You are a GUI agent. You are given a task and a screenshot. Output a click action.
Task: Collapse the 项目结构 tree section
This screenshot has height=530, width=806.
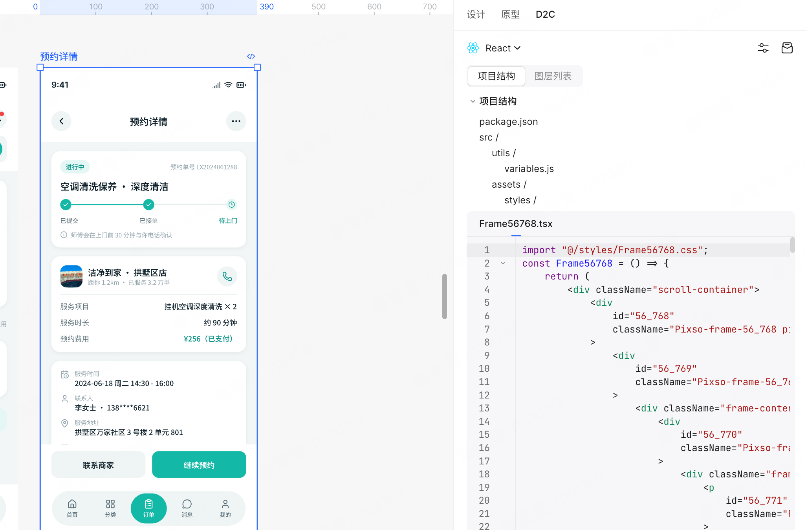click(x=473, y=101)
